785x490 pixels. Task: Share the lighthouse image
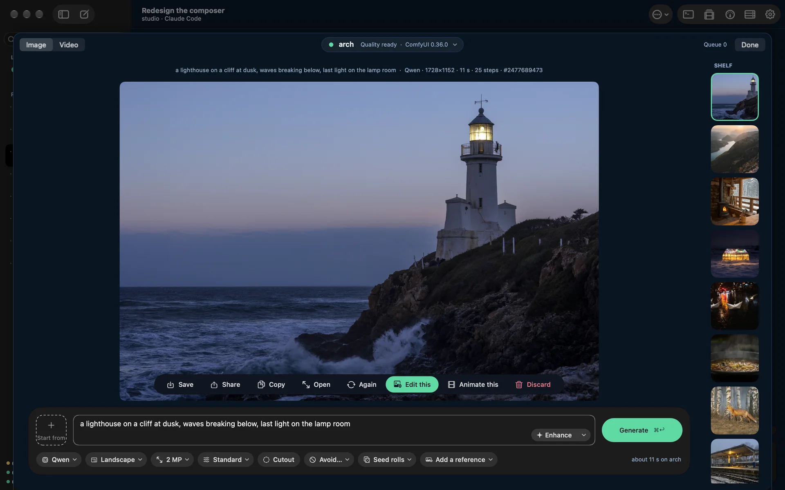(225, 385)
